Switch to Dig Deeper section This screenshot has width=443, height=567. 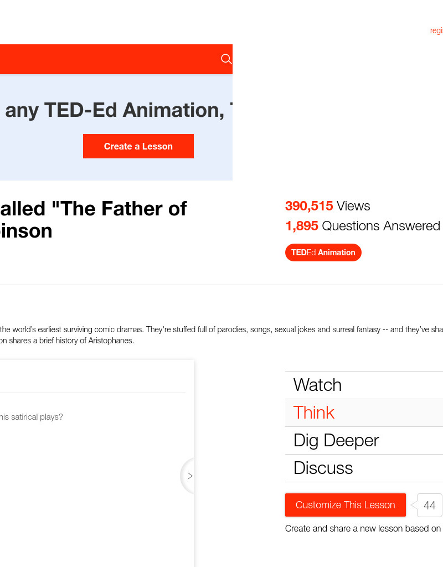[x=336, y=440]
